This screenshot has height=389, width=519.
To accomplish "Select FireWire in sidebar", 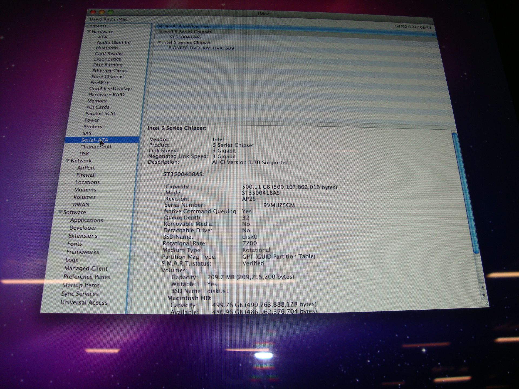I will tap(100, 82).
